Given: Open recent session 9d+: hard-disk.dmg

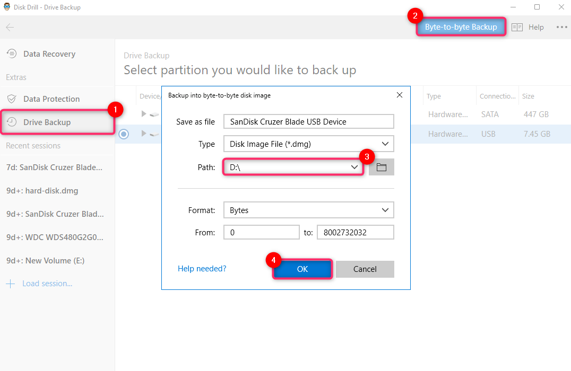Looking at the screenshot, I should pos(42,191).
